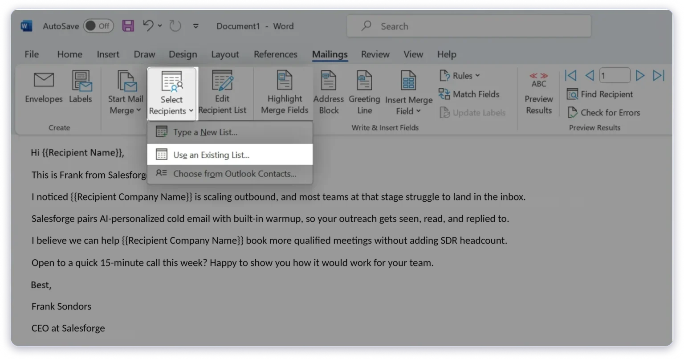Jump to the first record
684x359 pixels.
pos(570,75)
